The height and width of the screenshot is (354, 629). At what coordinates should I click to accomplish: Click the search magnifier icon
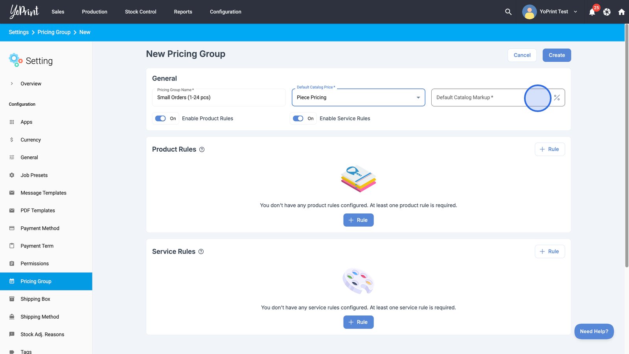[x=508, y=12]
